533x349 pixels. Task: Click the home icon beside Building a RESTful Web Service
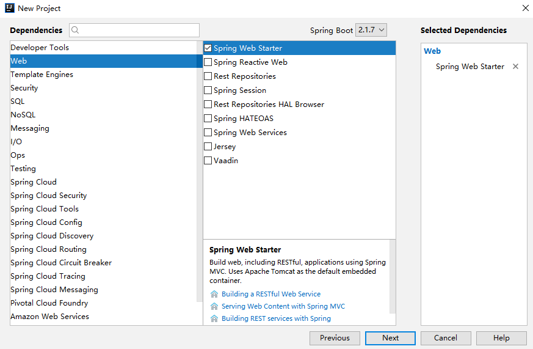coord(214,294)
